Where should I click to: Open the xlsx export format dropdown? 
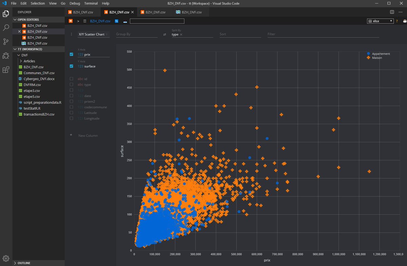[381, 21]
